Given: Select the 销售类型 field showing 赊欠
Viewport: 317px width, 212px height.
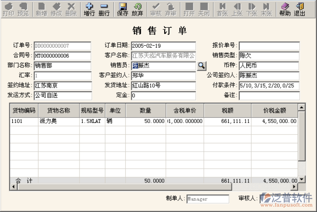Looking at the screenshot, I should (268, 56).
